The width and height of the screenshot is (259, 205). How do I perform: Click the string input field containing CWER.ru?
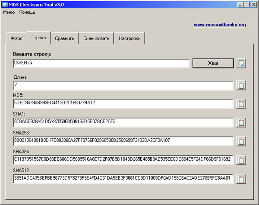101,63
